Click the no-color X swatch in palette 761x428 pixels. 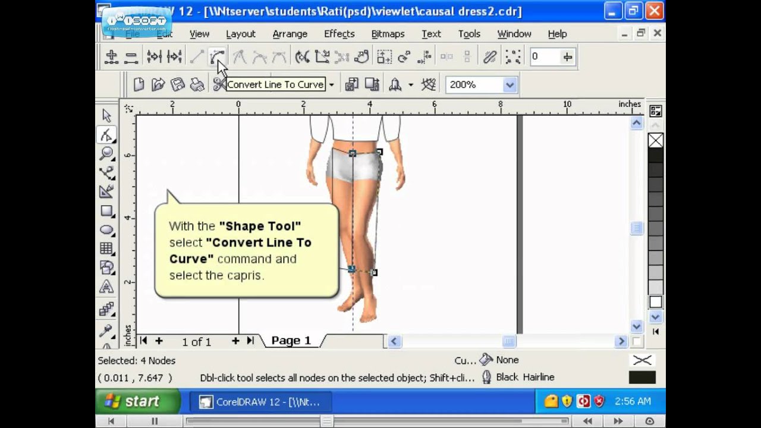(655, 140)
